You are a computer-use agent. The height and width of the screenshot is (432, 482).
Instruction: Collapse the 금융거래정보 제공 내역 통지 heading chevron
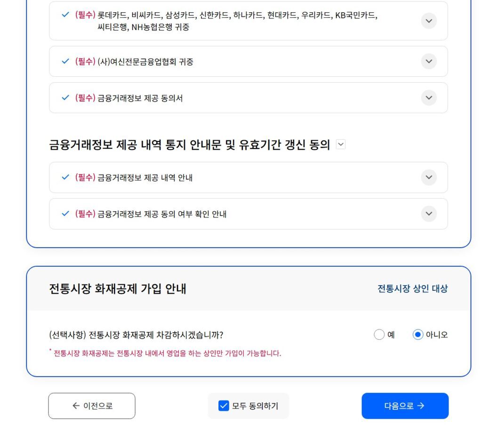pyautogui.click(x=340, y=144)
